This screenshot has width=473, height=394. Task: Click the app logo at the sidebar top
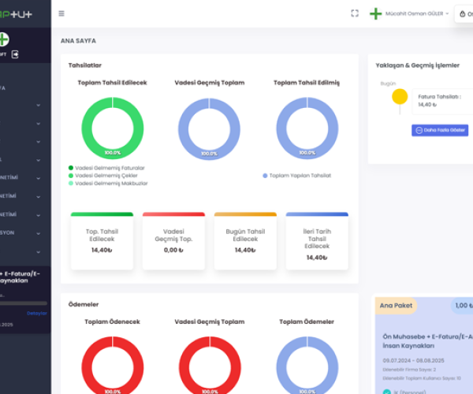(x=16, y=14)
